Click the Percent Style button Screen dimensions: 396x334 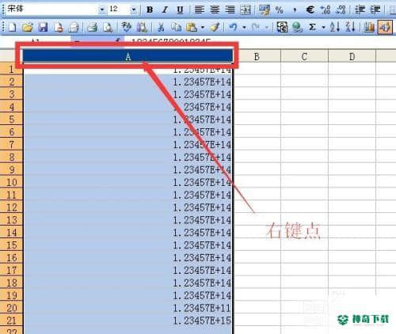280,9
